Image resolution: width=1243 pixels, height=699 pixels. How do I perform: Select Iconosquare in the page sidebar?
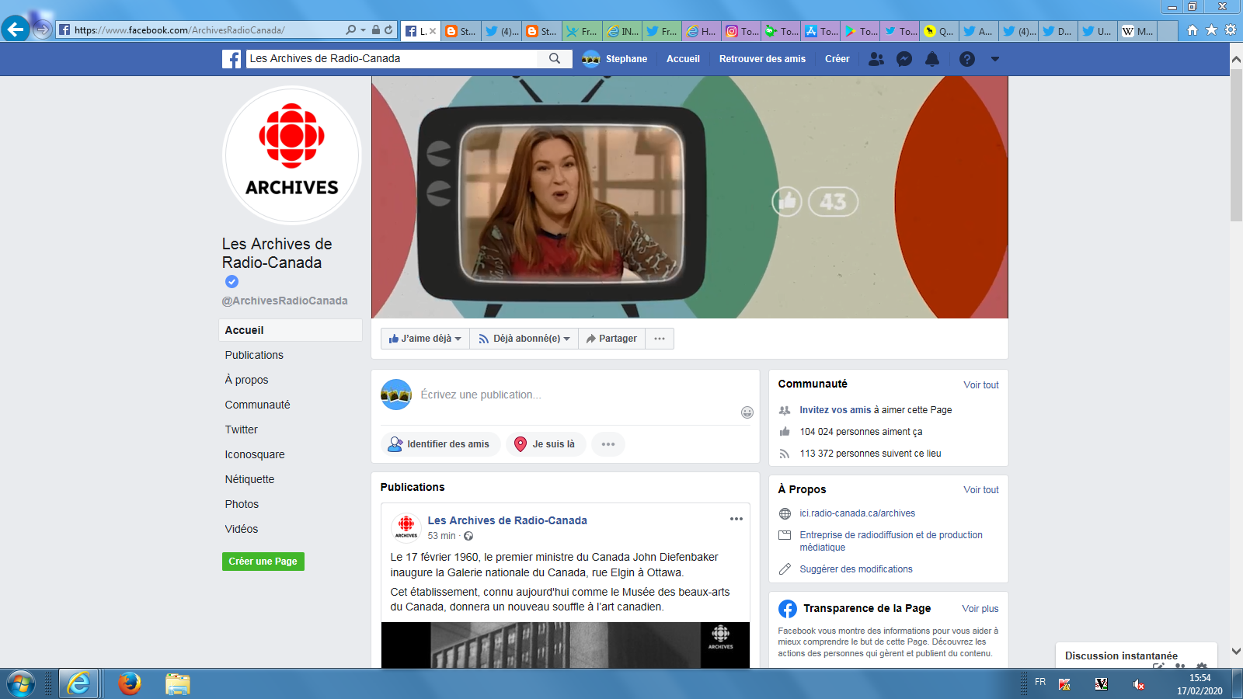(x=255, y=454)
